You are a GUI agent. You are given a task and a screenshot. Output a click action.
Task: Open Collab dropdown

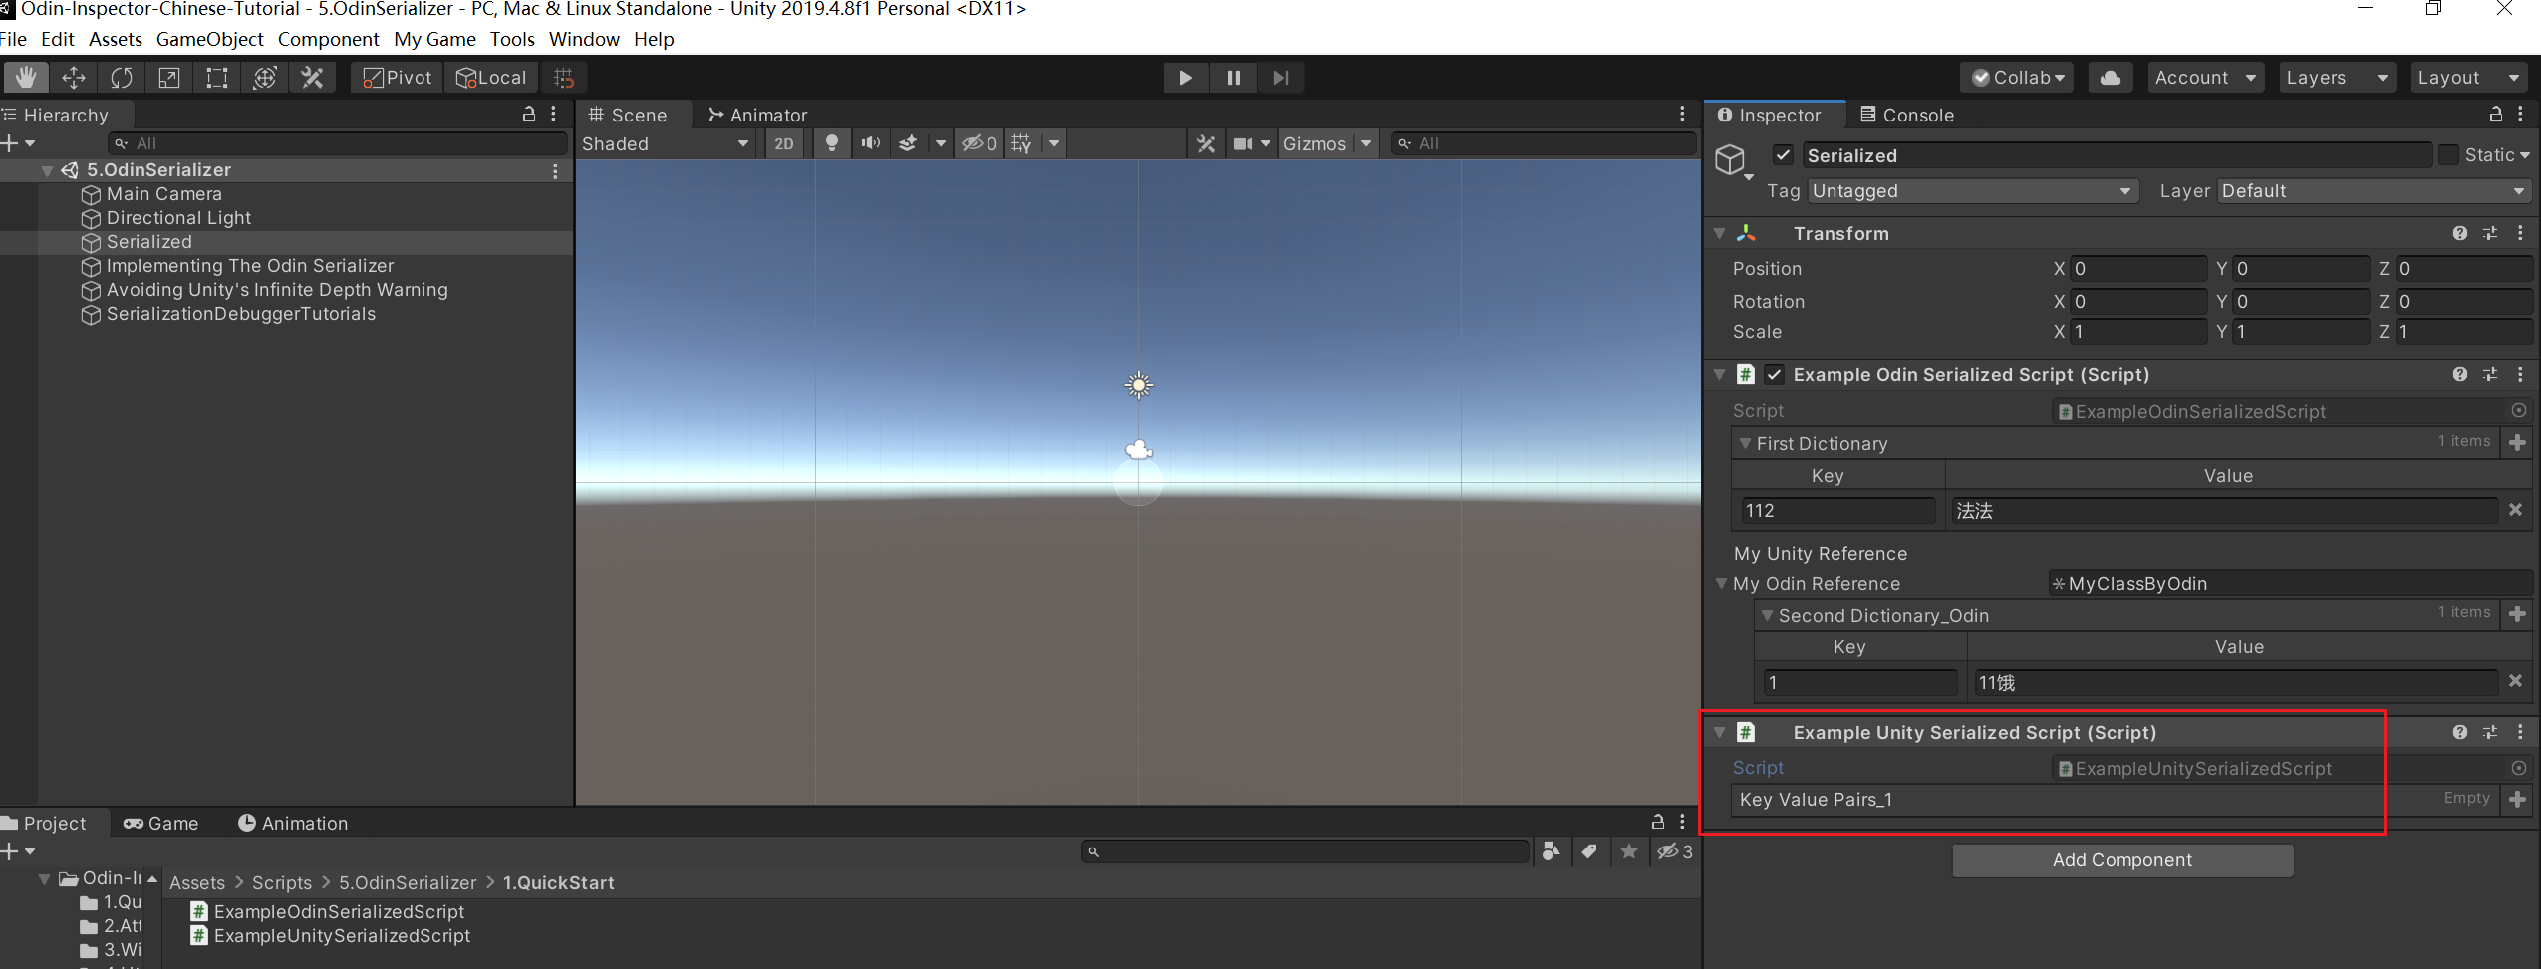[2017, 78]
